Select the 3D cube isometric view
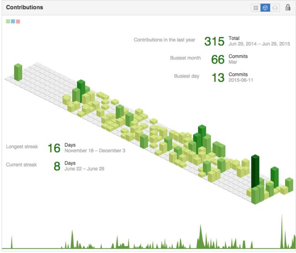296x253 pixels. pyautogui.click(x=265, y=8)
